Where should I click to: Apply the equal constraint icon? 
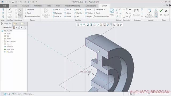coord(130,13)
